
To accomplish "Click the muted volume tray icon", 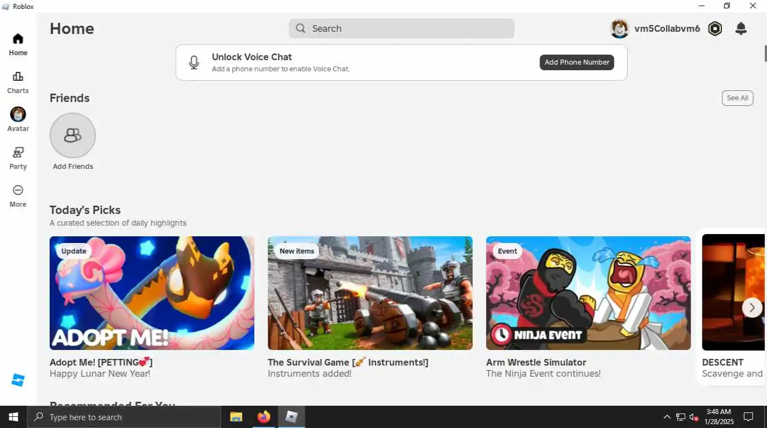I will click(x=694, y=417).
